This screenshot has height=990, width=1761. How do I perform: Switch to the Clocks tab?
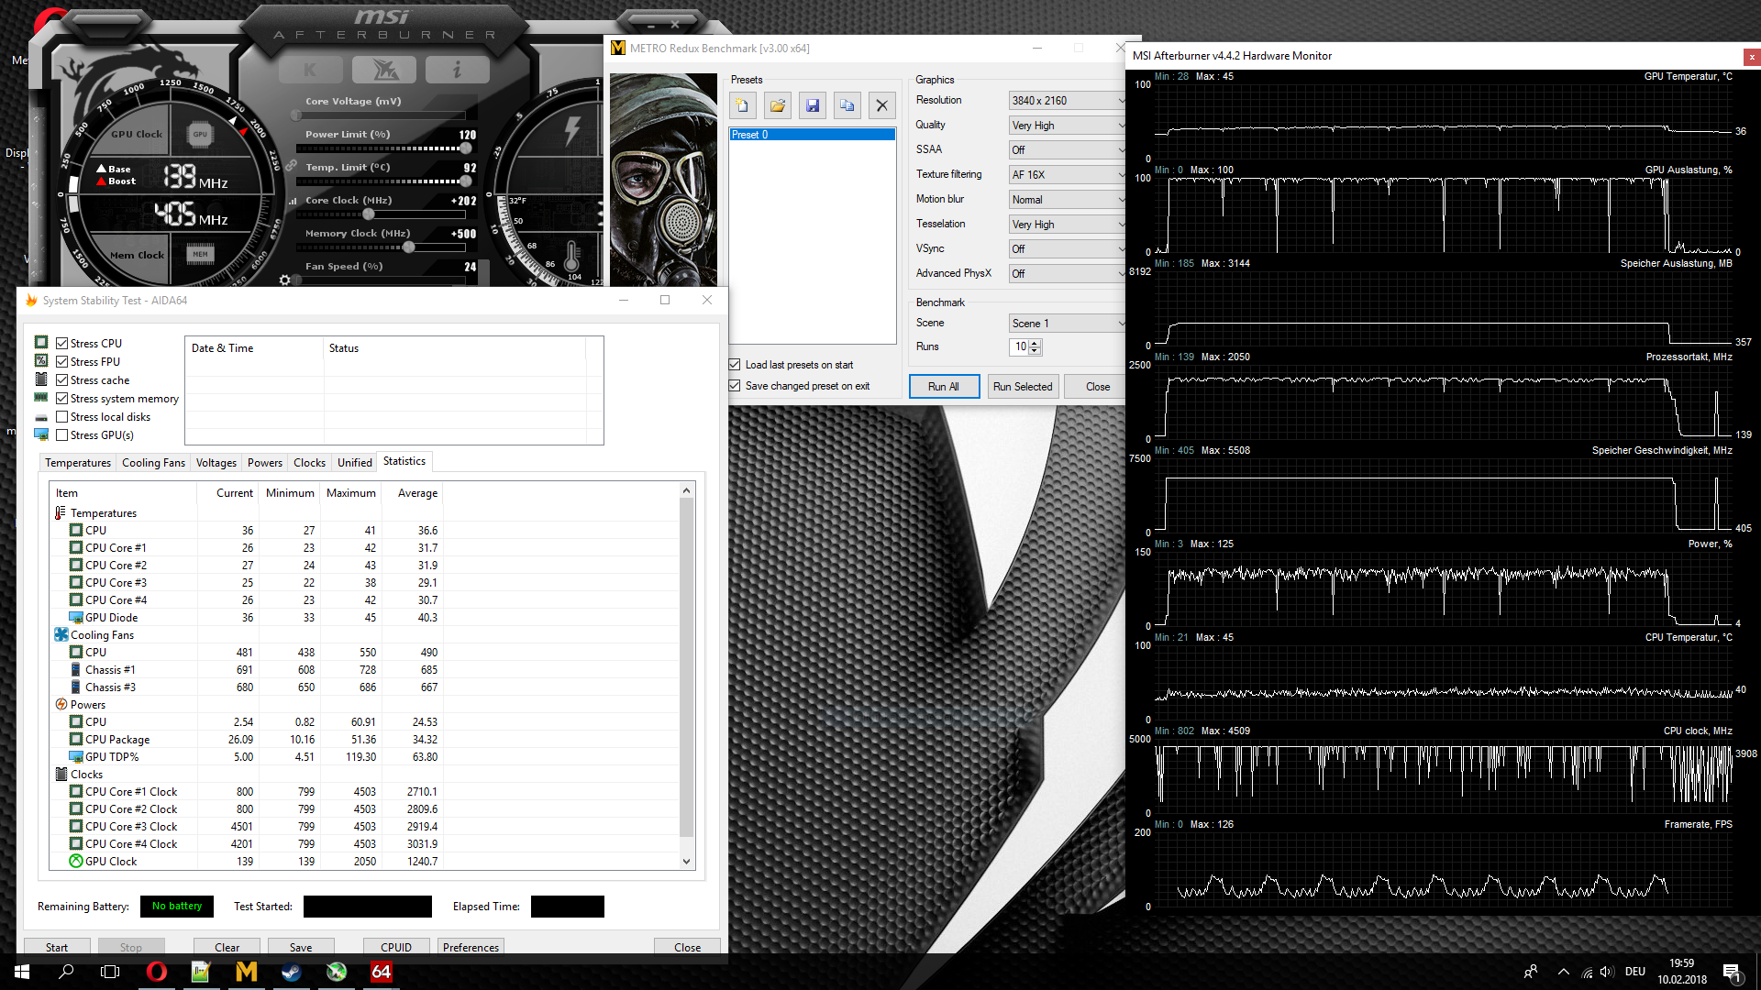tap(309, 463)
